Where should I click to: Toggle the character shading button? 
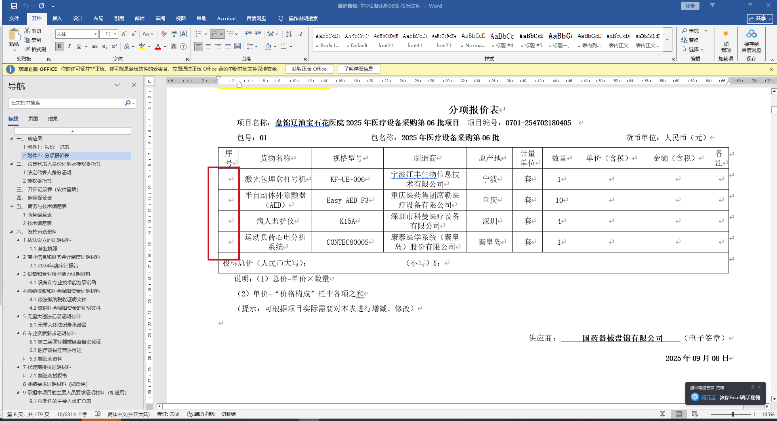click(x=174, y=47)
